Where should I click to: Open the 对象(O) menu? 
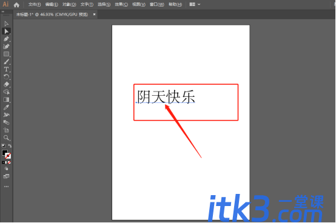(x=69, y=4)
